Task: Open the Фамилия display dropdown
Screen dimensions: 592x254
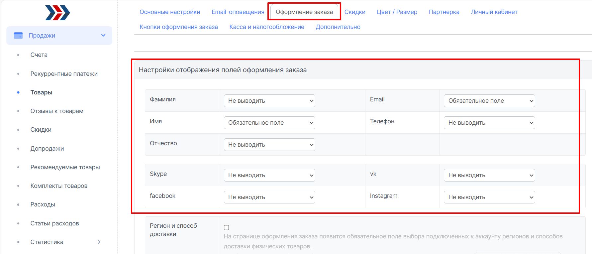Action: pyautogui.click(x=269, y=101)
